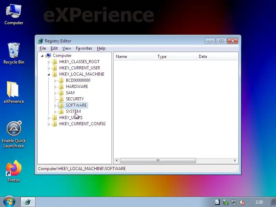Select the Recycle Bin desktop icon

[14, 53]
